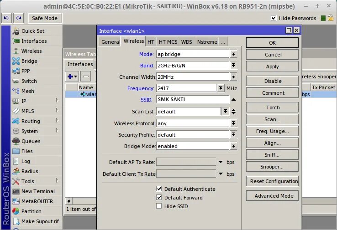Open Bridge from the sidebar
This screenshot has height=230, width=337.
tap(29, 61)
